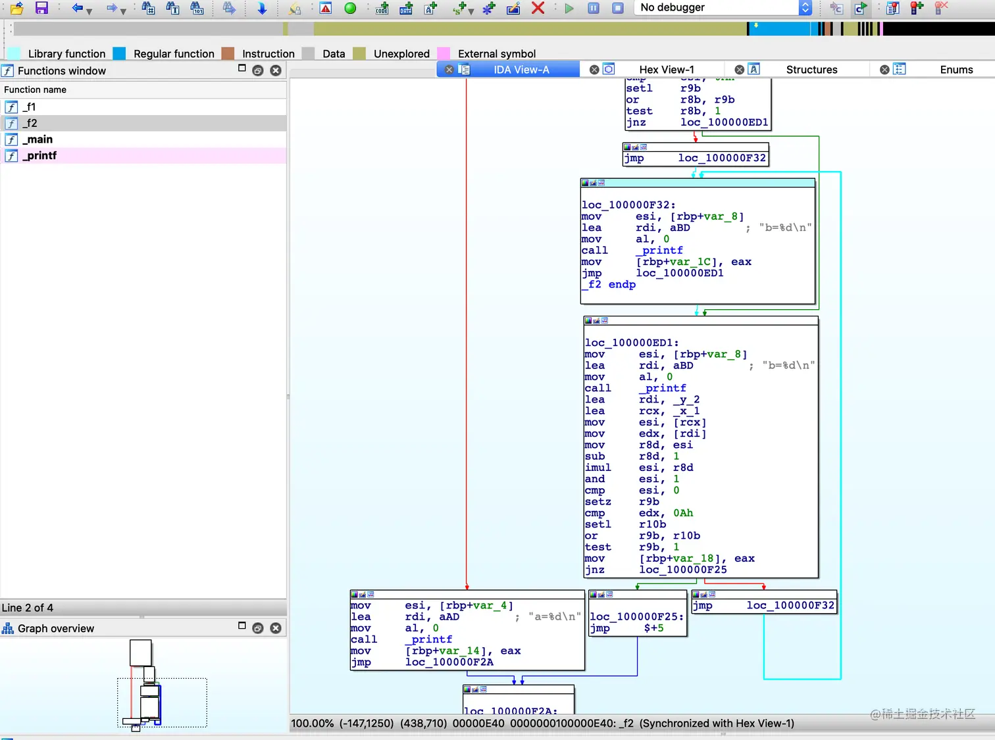Image resolution: width=995 pixels, height=740 pixels.
Task: Select the _main function row
Action: click(x=143, y=139)
